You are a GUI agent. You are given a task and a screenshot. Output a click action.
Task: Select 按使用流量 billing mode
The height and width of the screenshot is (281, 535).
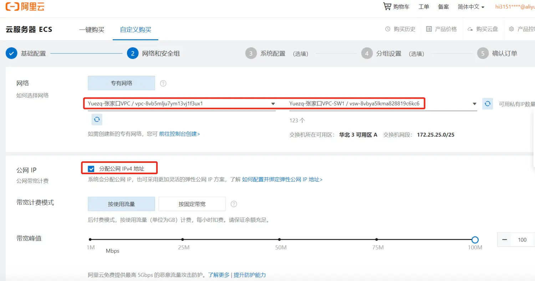(x=122, y=204)
